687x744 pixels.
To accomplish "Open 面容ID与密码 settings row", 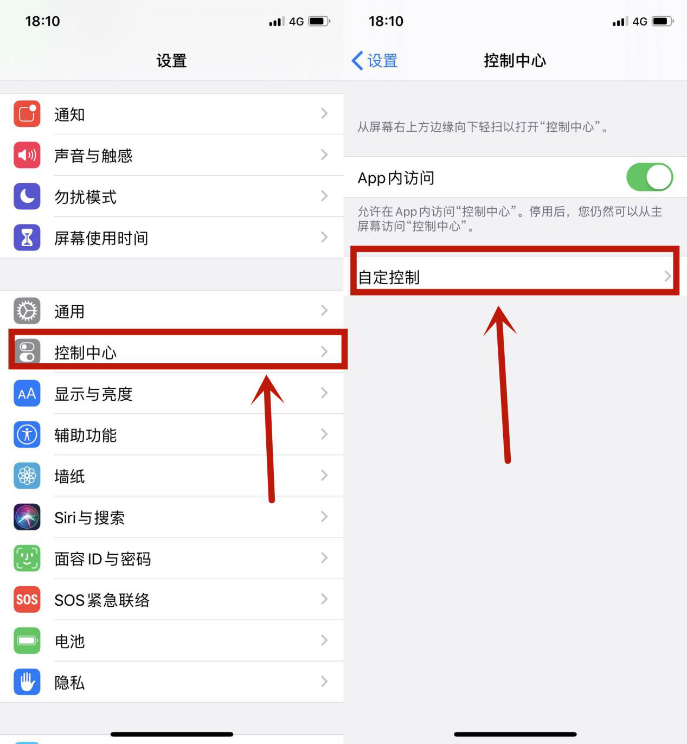I will 172,558.
